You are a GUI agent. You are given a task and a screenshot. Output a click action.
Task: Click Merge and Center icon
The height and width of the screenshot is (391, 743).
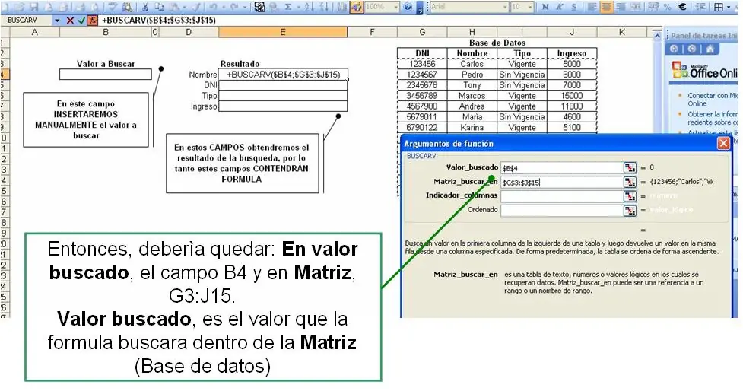coord(636,7)
